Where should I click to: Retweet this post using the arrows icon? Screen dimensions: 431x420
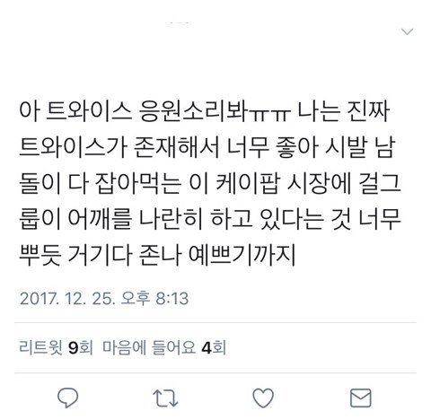pyautogui.click(x=165, y=398)
